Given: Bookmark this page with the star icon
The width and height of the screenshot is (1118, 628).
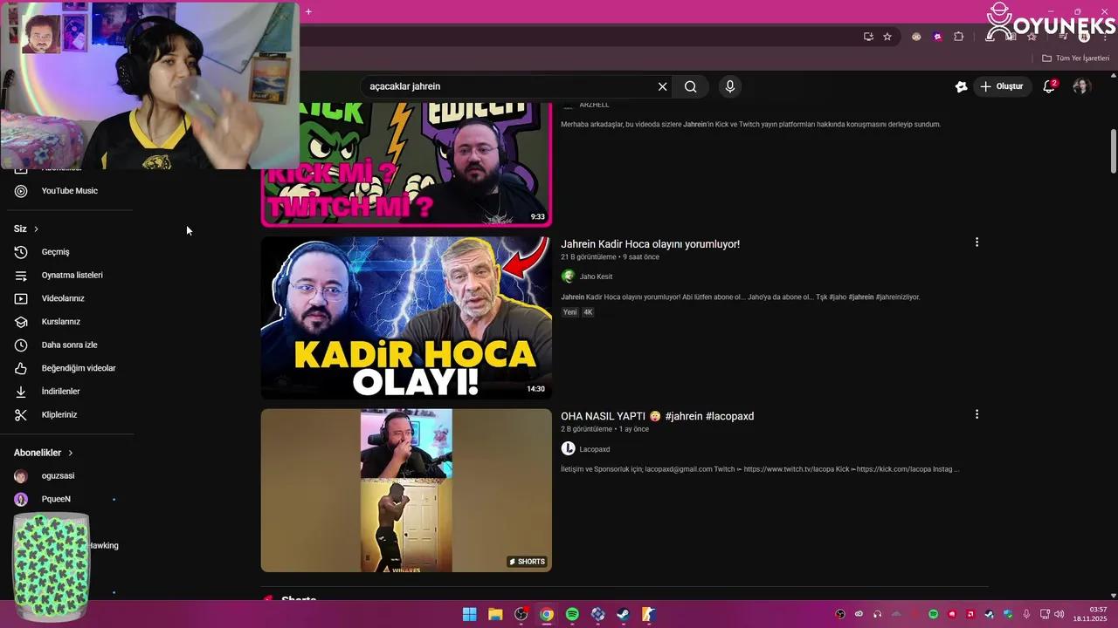Looking at the screenshot, I should 887,37.
